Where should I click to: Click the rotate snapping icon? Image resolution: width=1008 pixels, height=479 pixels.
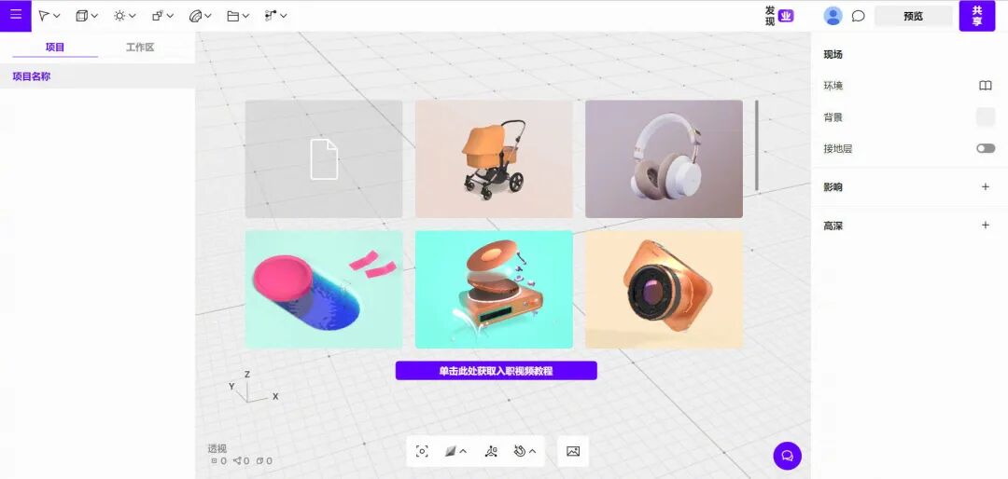point(520,451)
